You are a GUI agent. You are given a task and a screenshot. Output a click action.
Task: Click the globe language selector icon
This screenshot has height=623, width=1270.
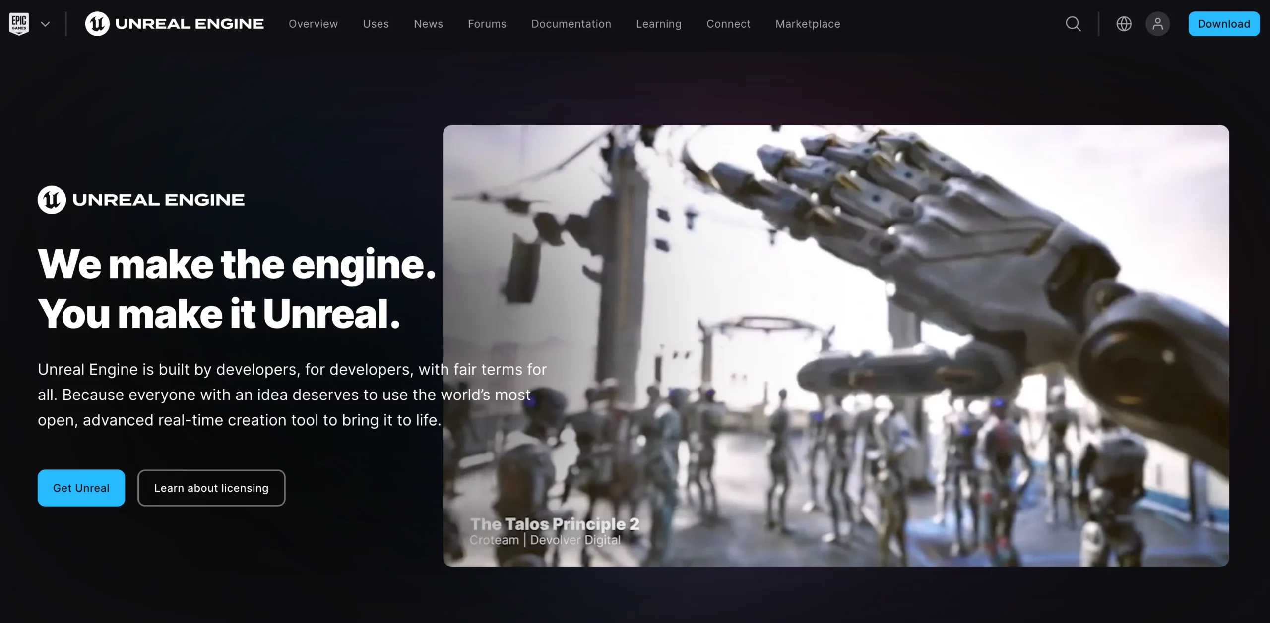(x=1124, y=24)
